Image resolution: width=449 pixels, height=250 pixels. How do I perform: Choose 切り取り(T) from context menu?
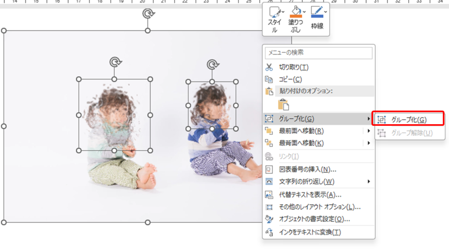coord(319,67)
